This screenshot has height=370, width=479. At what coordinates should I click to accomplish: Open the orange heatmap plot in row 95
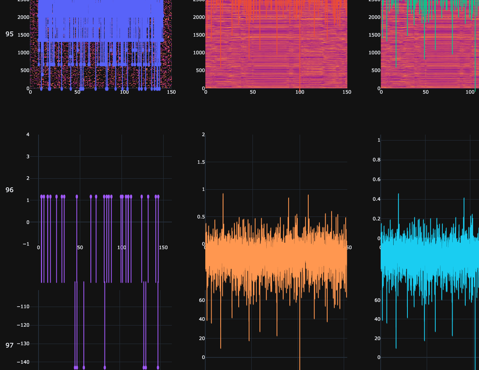[275, 43]
